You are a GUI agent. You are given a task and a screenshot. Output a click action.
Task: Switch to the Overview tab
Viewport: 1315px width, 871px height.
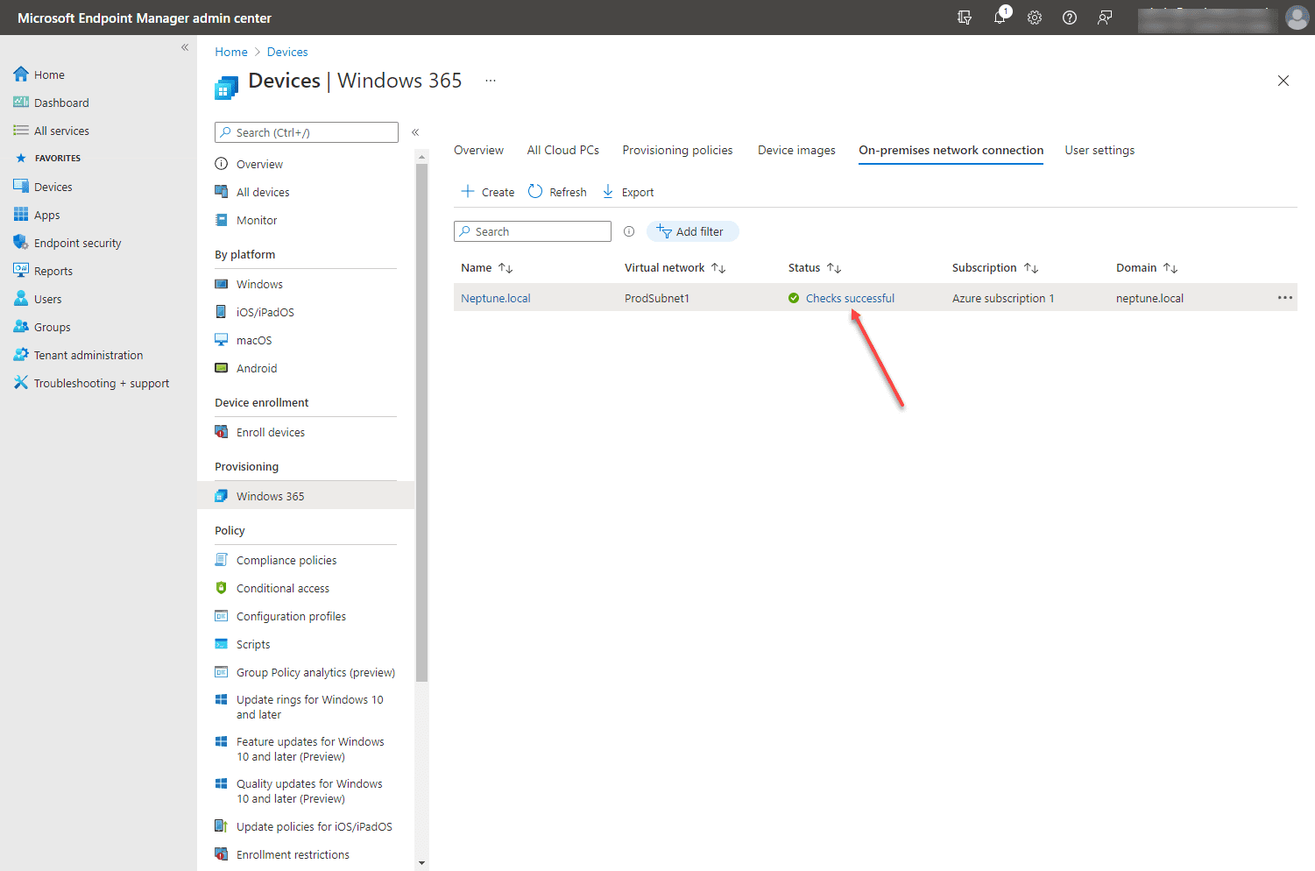click(x=478, y=150)
